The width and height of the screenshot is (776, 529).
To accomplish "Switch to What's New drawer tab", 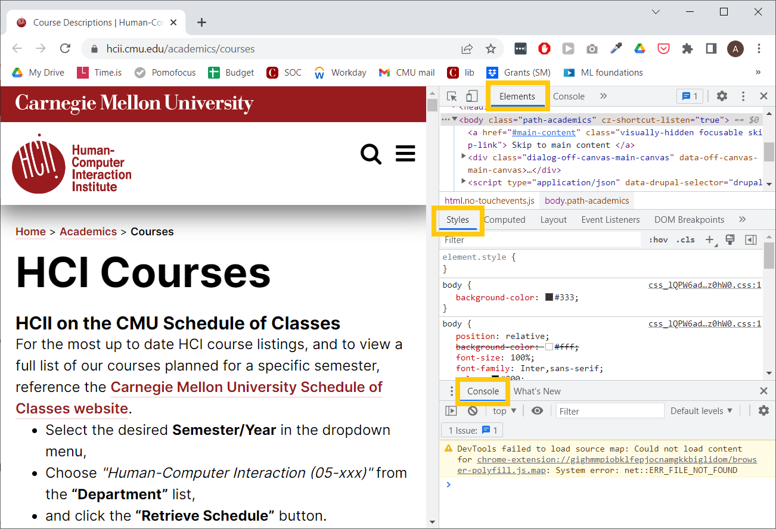I will pos(537,391).
